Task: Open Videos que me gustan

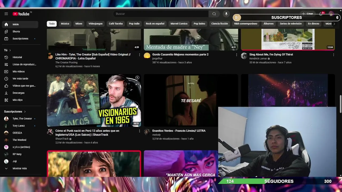Action: [x=20, y=86]
